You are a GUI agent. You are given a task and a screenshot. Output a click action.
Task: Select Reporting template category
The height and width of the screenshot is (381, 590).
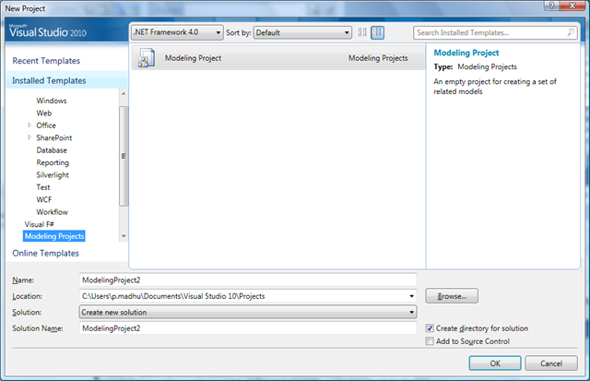[53, 162]
